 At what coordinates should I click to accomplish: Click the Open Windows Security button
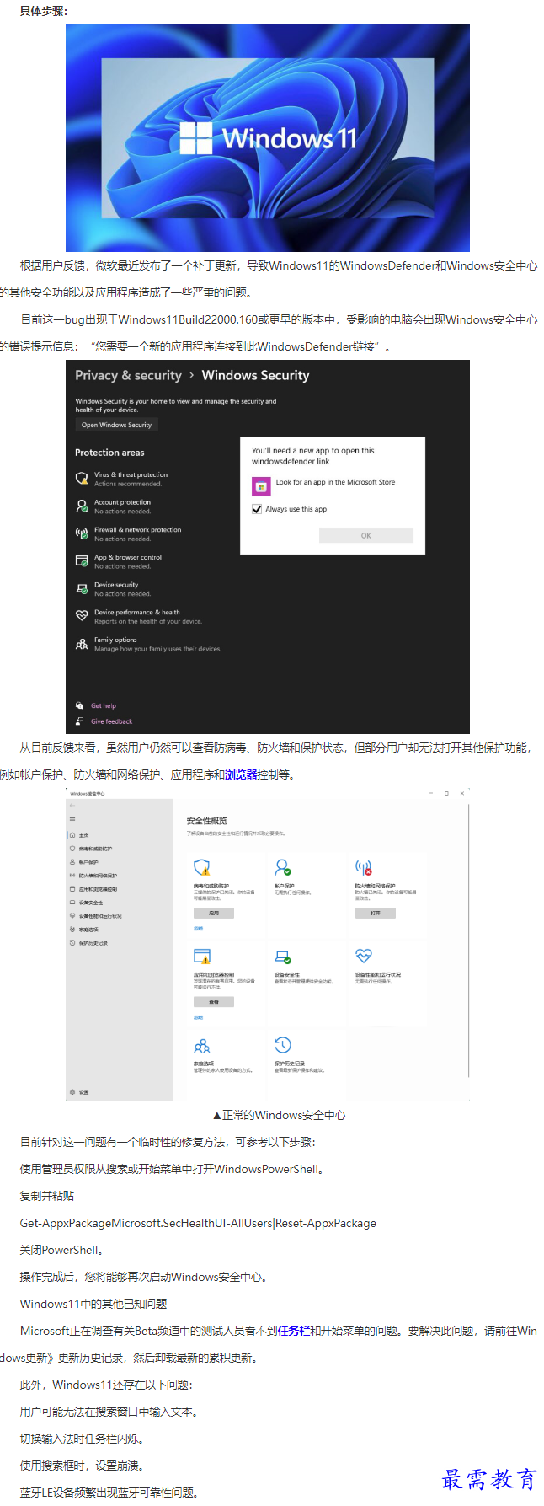(x=116, y=425)
